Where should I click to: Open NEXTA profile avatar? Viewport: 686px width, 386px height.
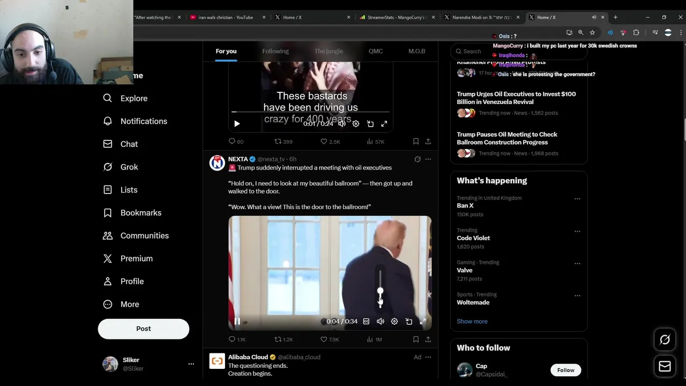(217, 163)
